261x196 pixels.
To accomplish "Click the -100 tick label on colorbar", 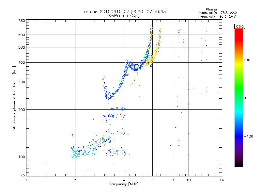I will 249,136.
